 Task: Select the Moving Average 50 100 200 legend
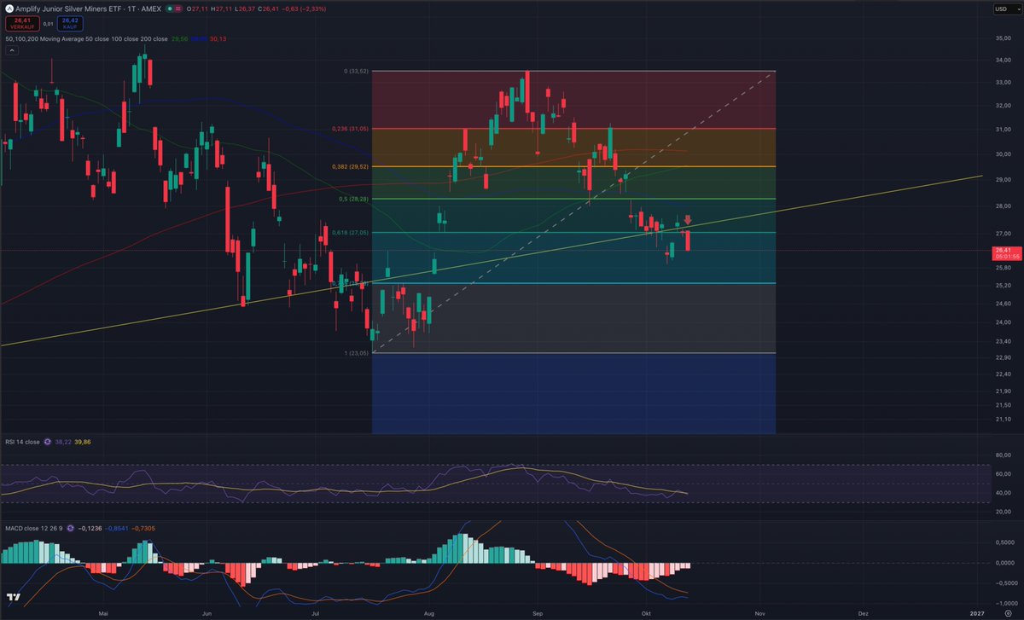click(86, 38)
